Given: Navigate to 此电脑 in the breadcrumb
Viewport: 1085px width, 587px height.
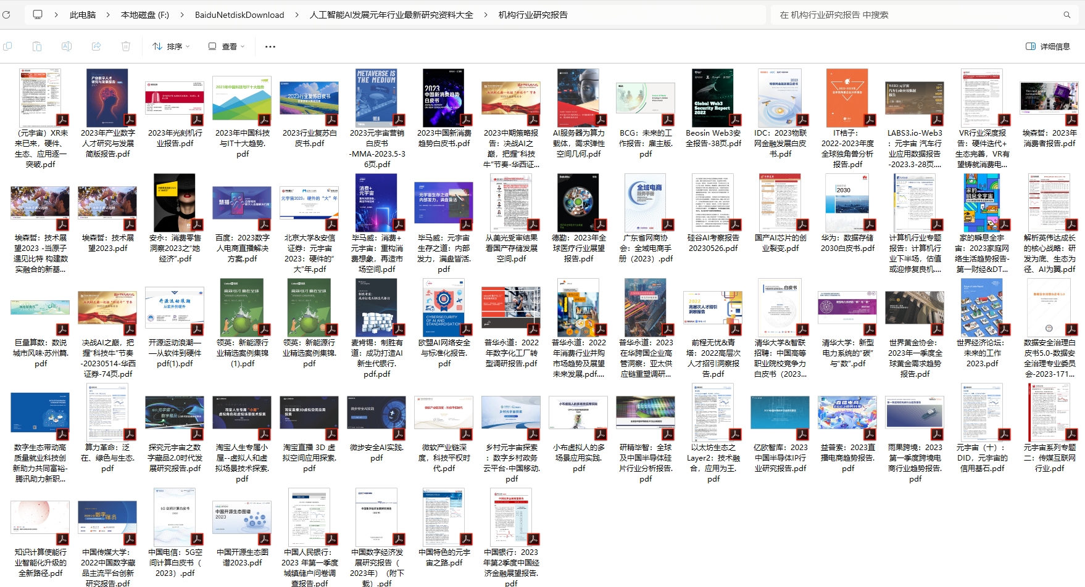Looking at the screenshot, I should coord(83,15).
